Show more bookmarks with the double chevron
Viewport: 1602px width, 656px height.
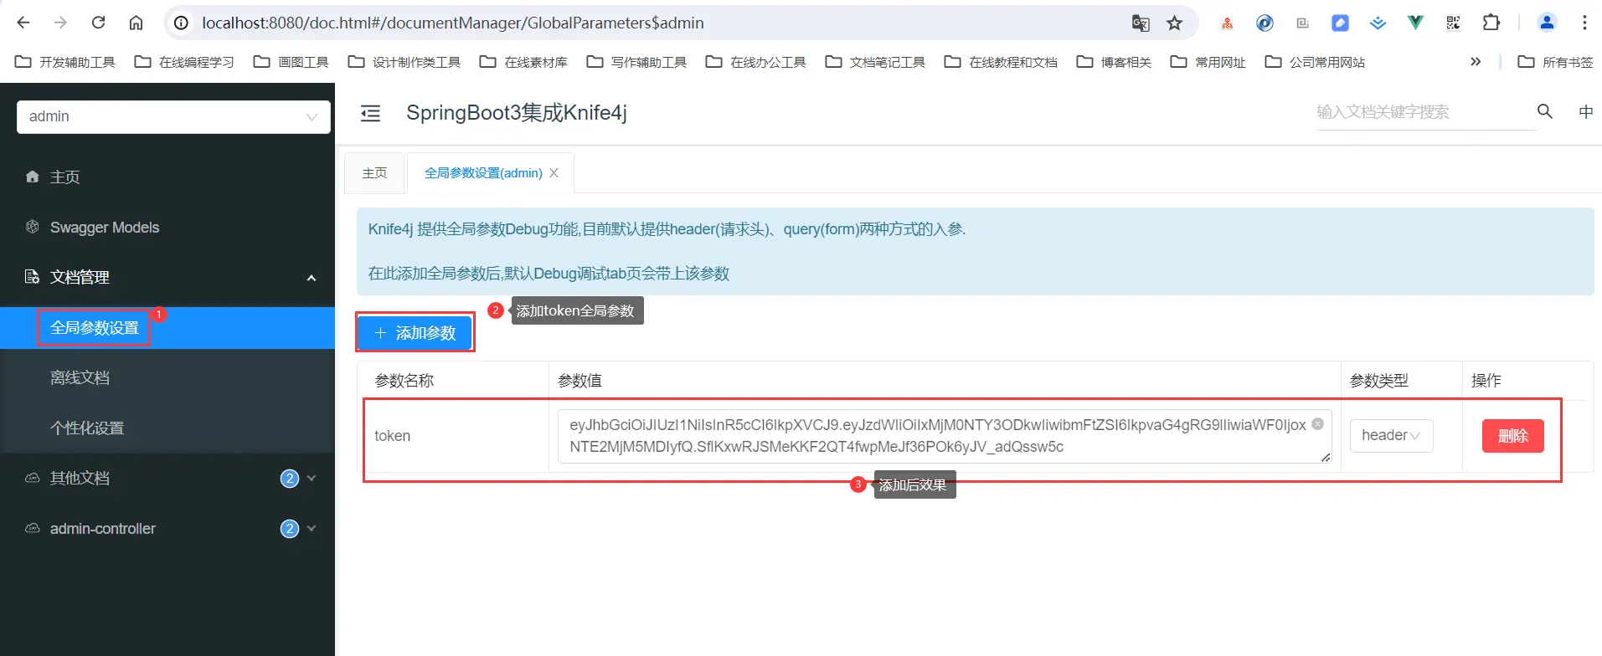point(1476,62)
